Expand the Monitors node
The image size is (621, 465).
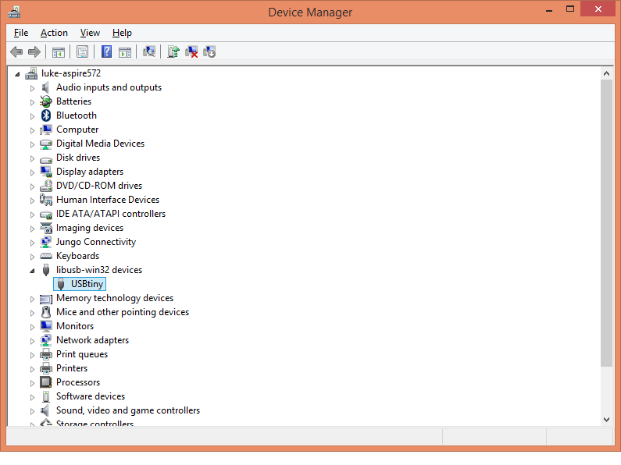32,327
